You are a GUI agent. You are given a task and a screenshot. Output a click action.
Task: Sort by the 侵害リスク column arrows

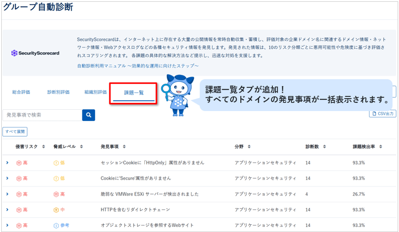pos(43,146)
